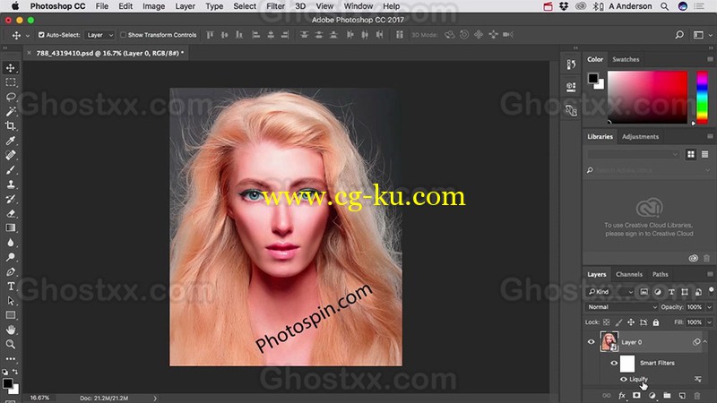The width and height of the screenshot is (717, 403).
Task: Hide Layer 0 using eye icon
Action: click(x=591, y=342)
